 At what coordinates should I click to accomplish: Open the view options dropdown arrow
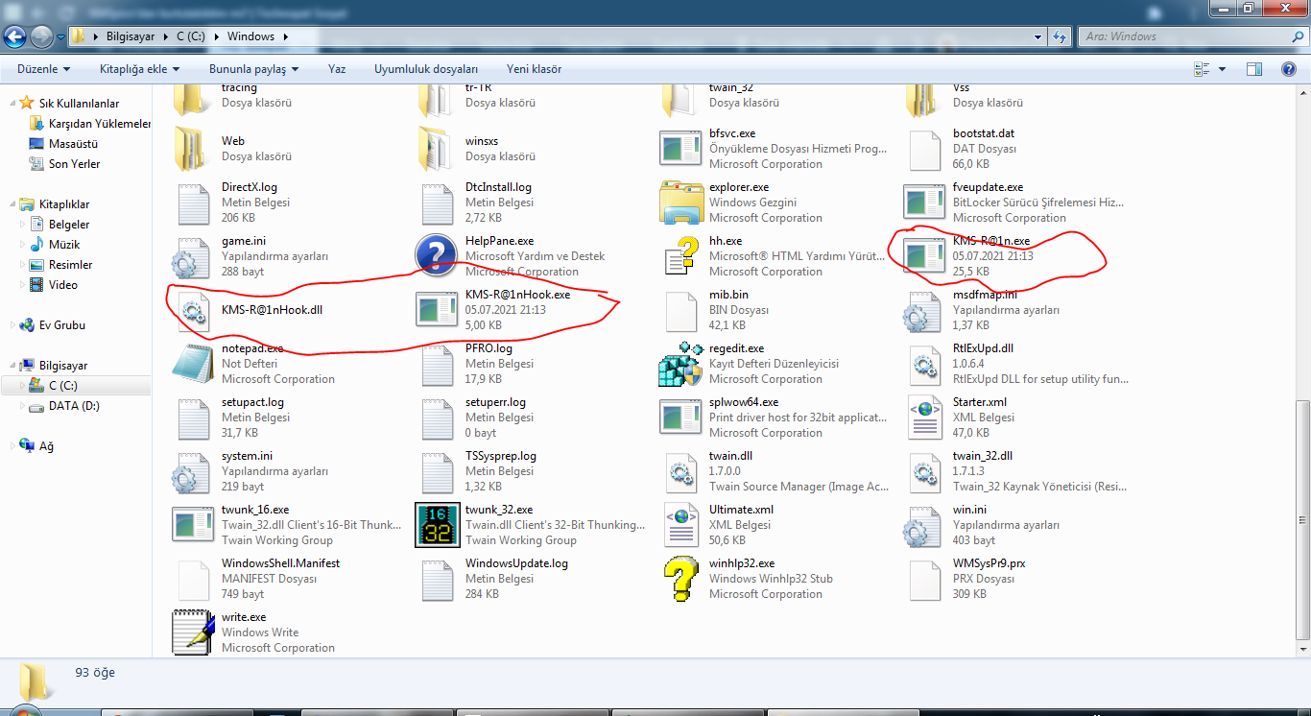(x=1222, y=69)
